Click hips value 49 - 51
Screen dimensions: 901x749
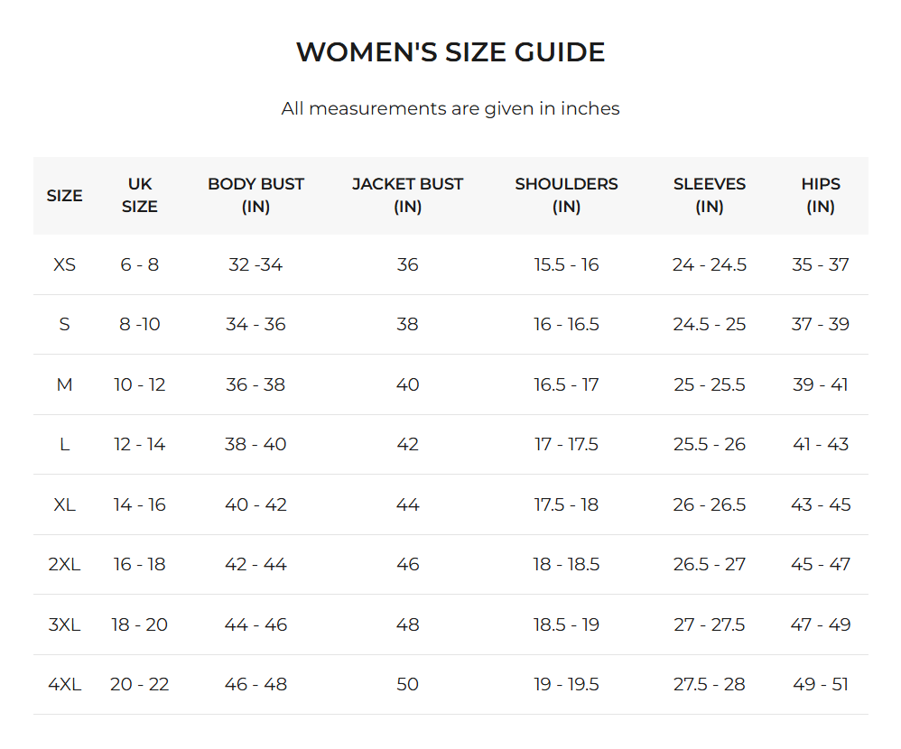pyautogui.click(x=821, y=685)
